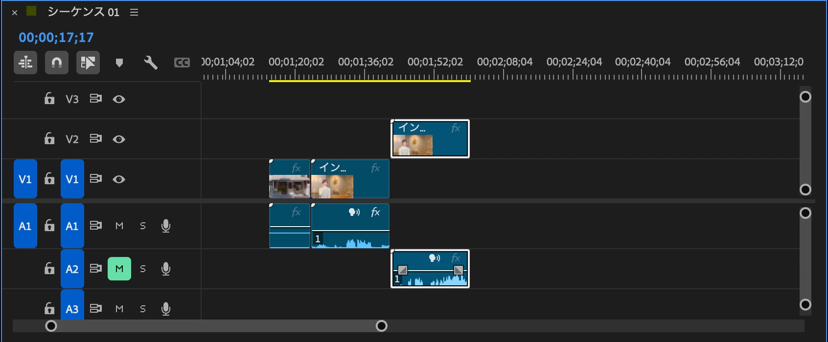Screen dimensions: 828x342
Task: Unmute track A2 with green M button
Action: tap(119, 269)
